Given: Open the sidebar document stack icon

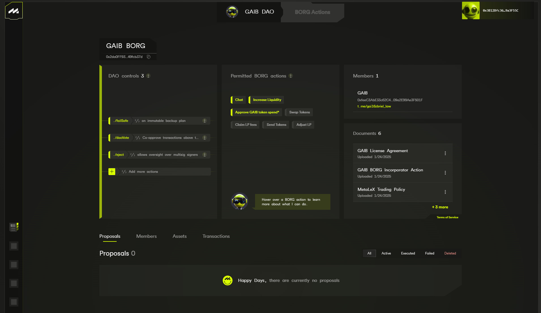Looking at the screenshot, I should click(14, 227).
